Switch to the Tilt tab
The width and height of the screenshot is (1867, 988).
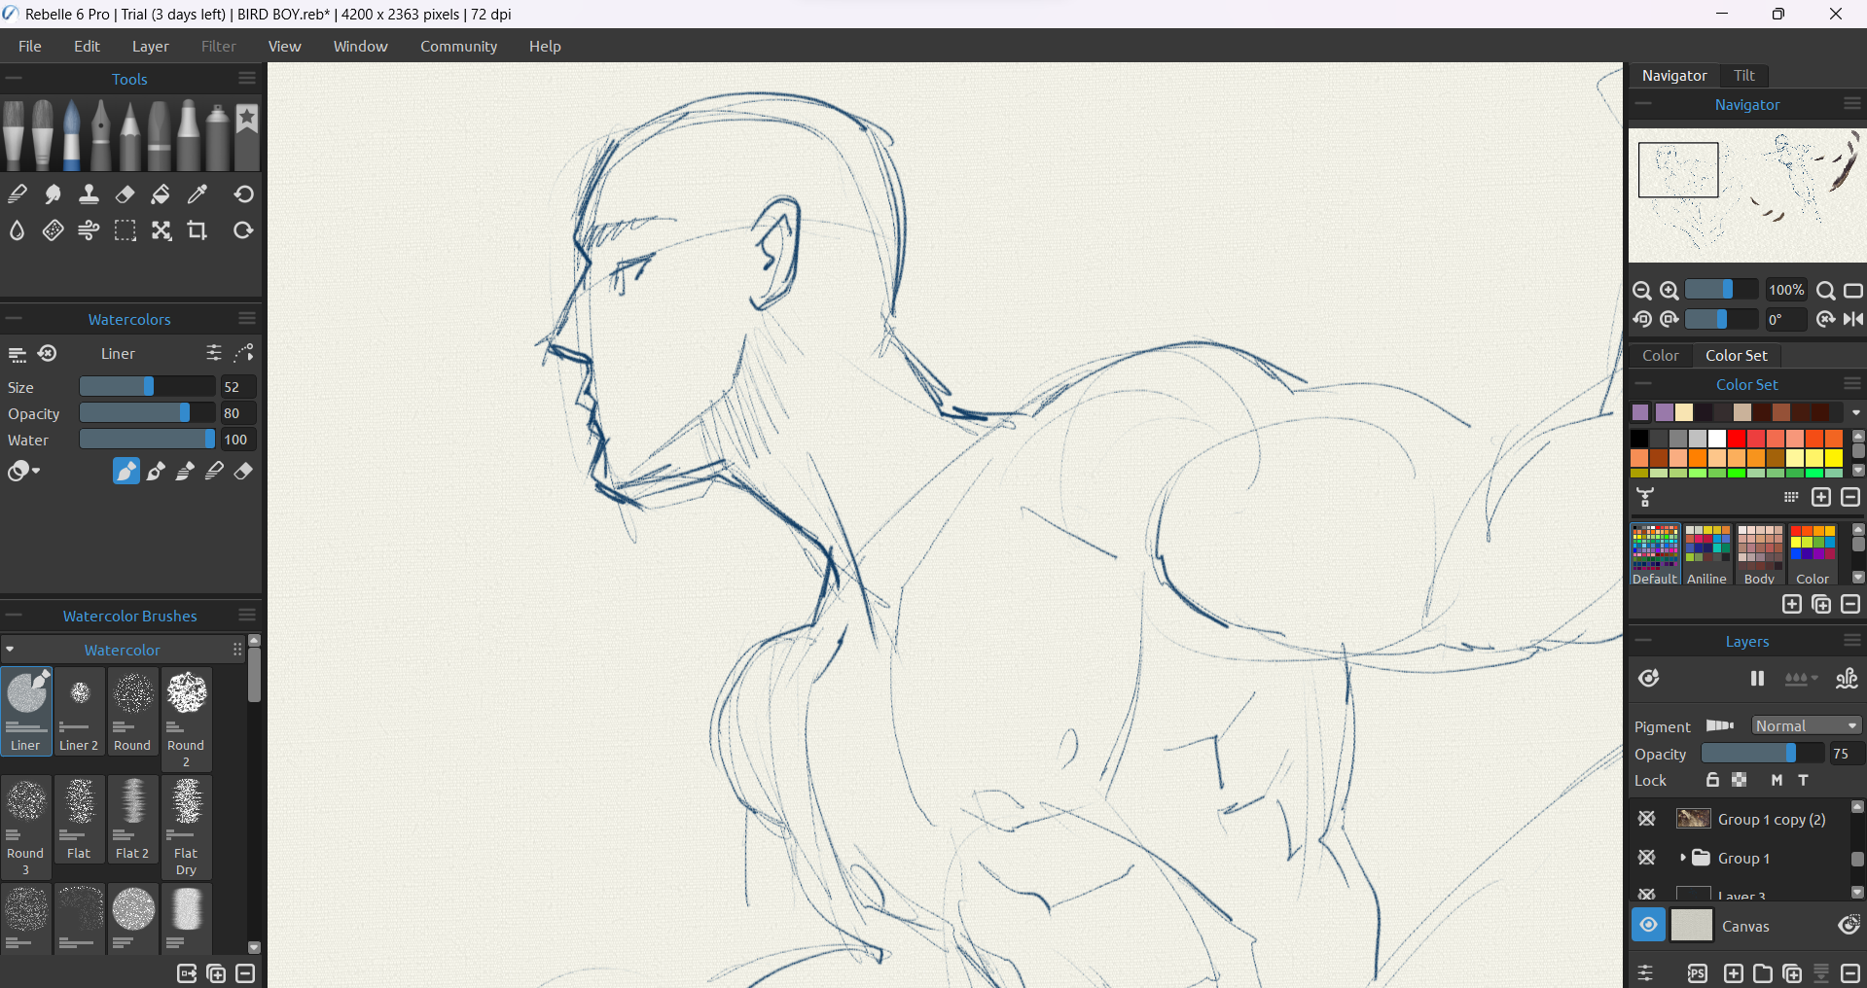[1743, 75]
